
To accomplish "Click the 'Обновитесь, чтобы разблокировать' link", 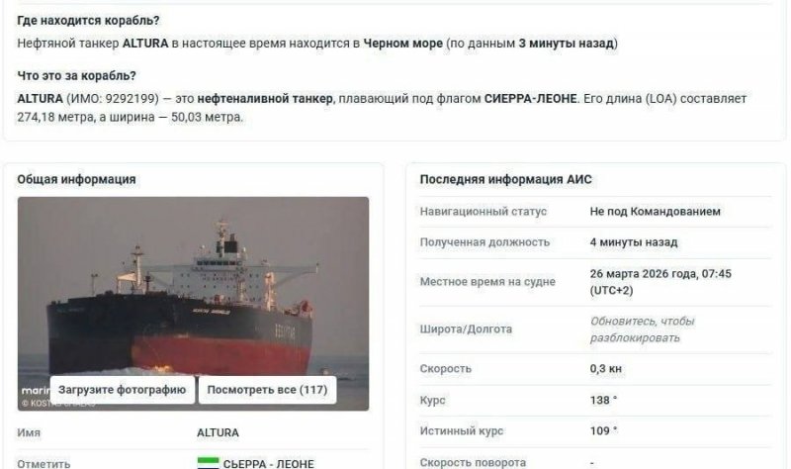I will click(x=642, y=329).
